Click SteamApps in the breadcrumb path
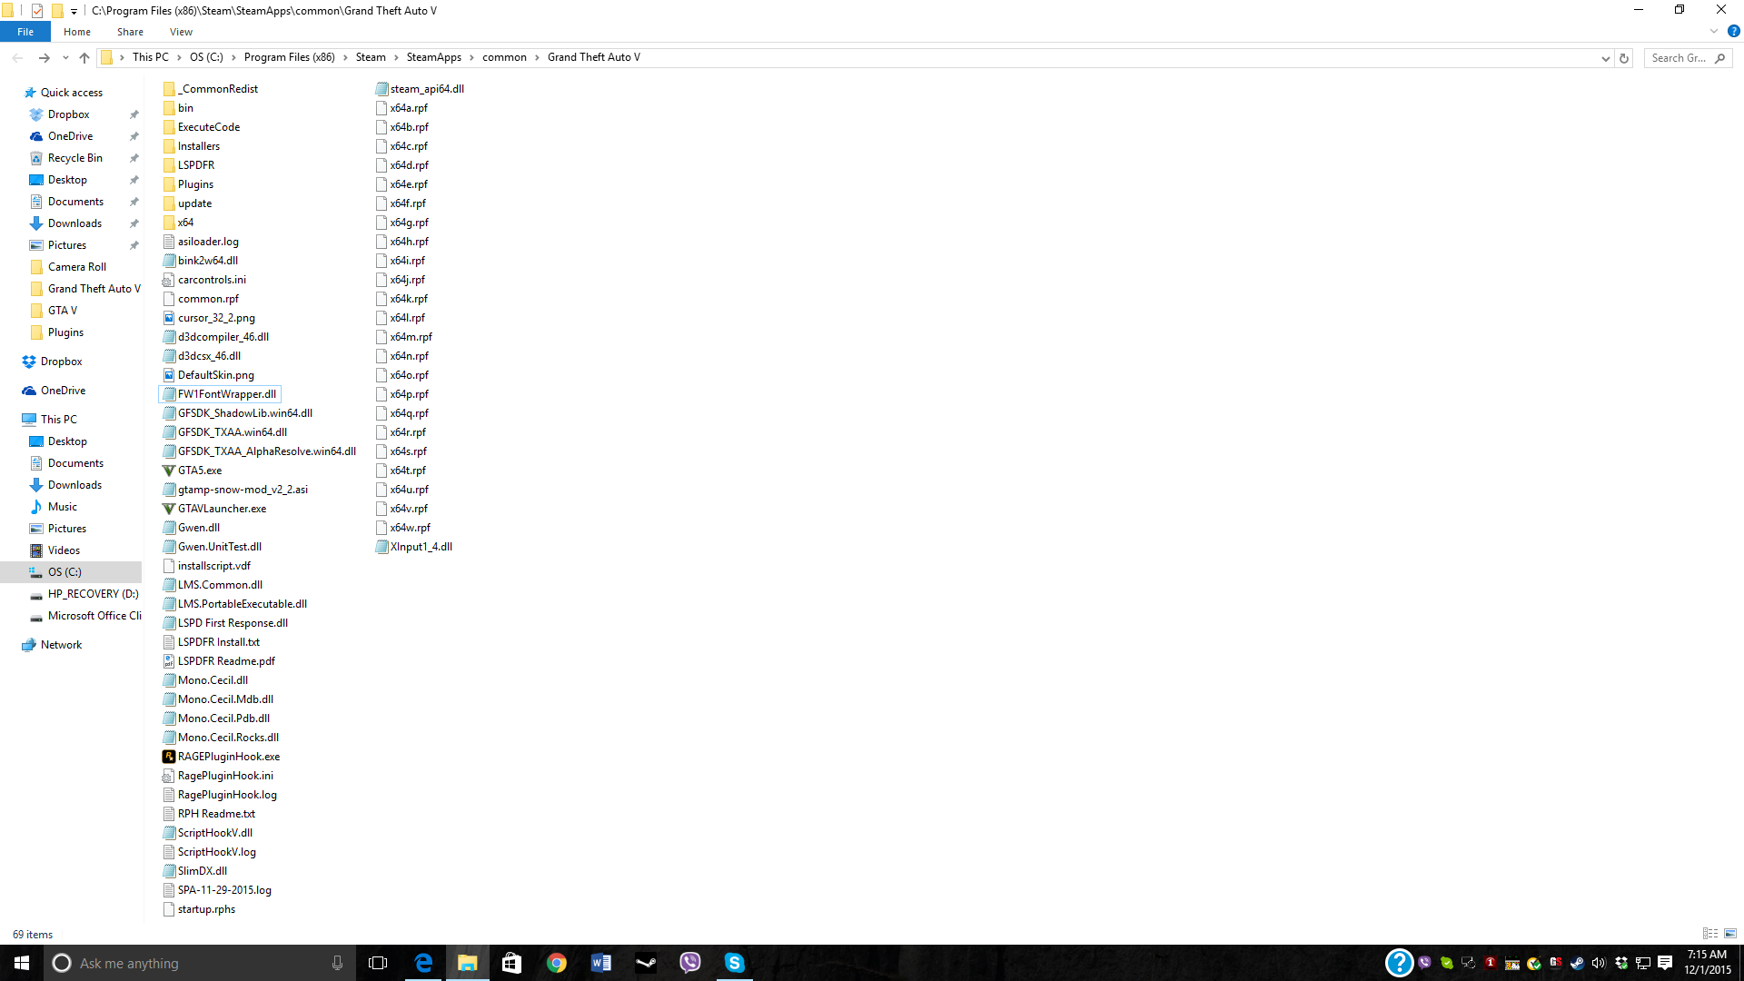 [433, 57]
